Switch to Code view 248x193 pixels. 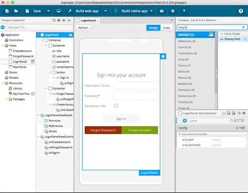(166, 28)
